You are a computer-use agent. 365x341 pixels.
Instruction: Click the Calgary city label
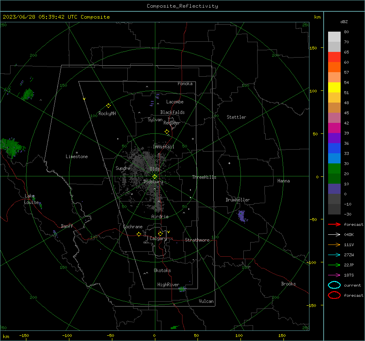[158, 238]
